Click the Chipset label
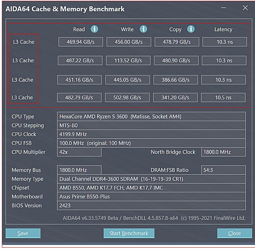 (20, 188)
